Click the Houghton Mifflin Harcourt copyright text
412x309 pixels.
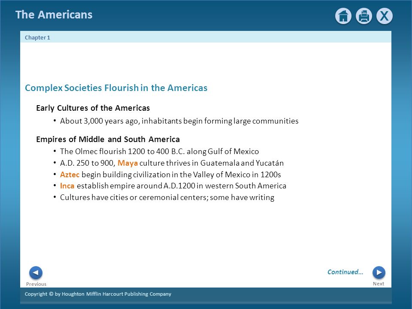(98, 294)
